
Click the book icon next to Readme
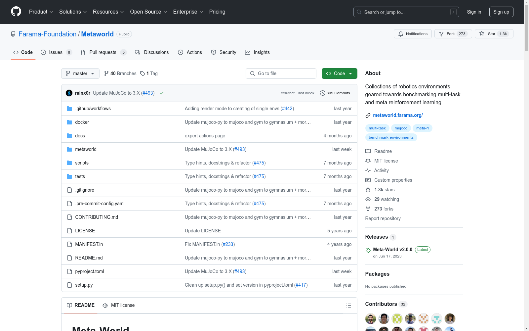click(368, 151)
